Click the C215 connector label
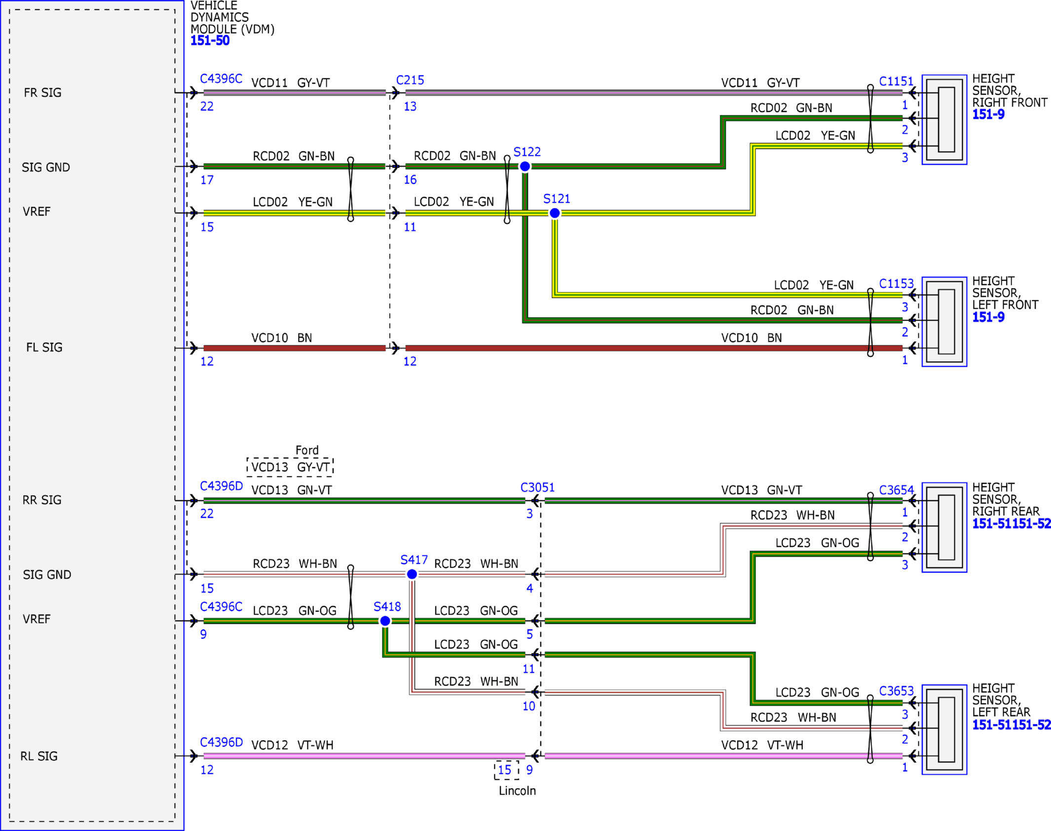 pyautogui.click(x=410, y=80)
